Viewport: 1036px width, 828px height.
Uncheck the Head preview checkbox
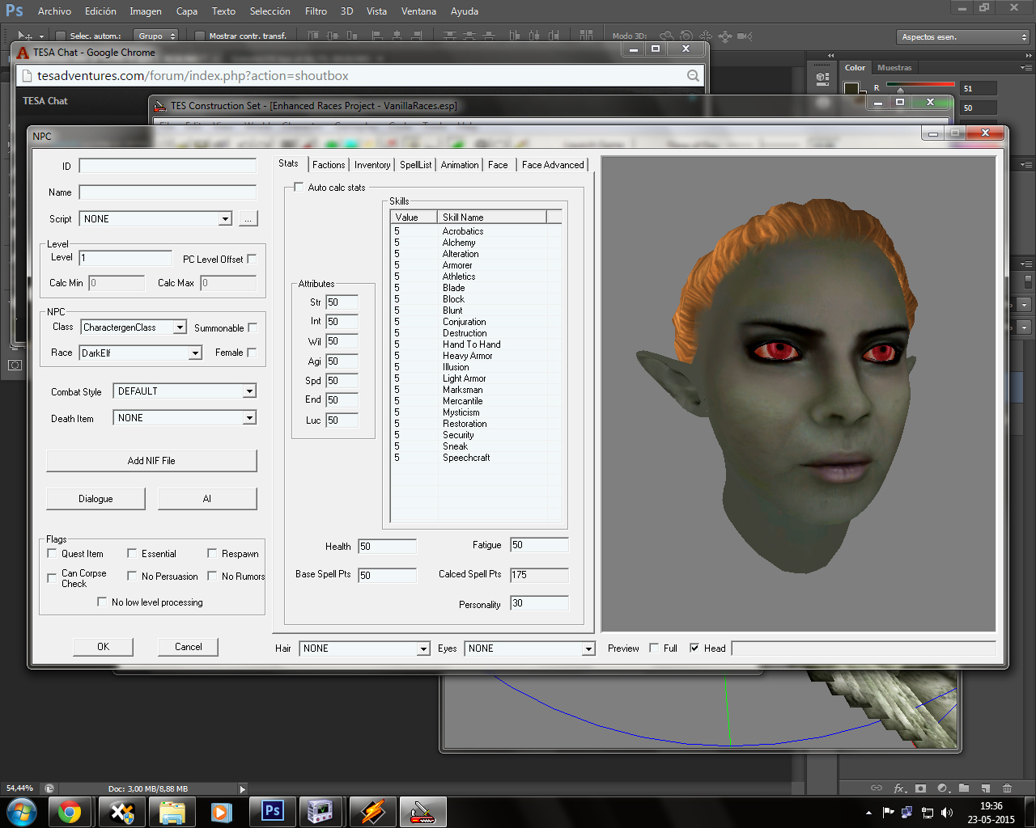[694, 648]
